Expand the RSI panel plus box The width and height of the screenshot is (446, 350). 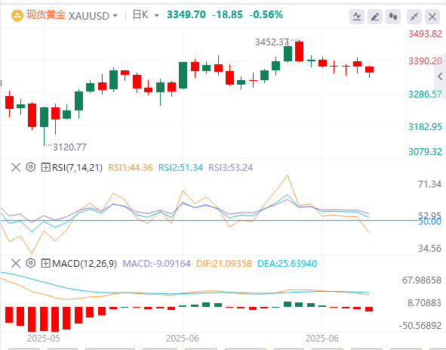click(x=45, y=167)
